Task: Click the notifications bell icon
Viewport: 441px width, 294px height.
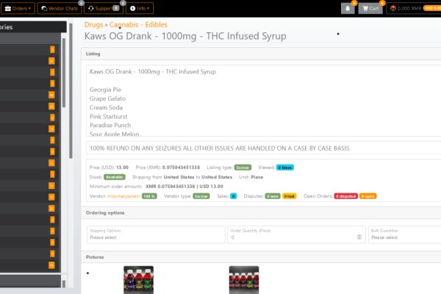Action: click(348, 8)
